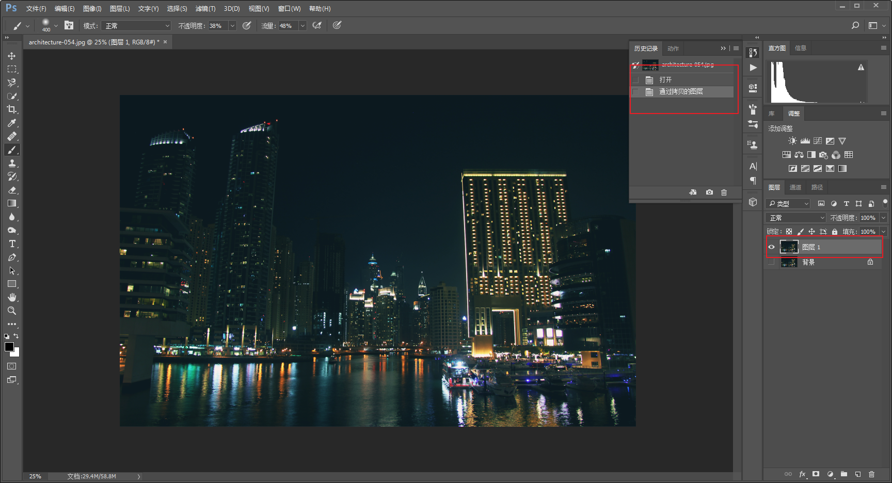Open flow 48% slider dropdown
The height and width of the screenshot is (483, 892).
coord(302,26)
